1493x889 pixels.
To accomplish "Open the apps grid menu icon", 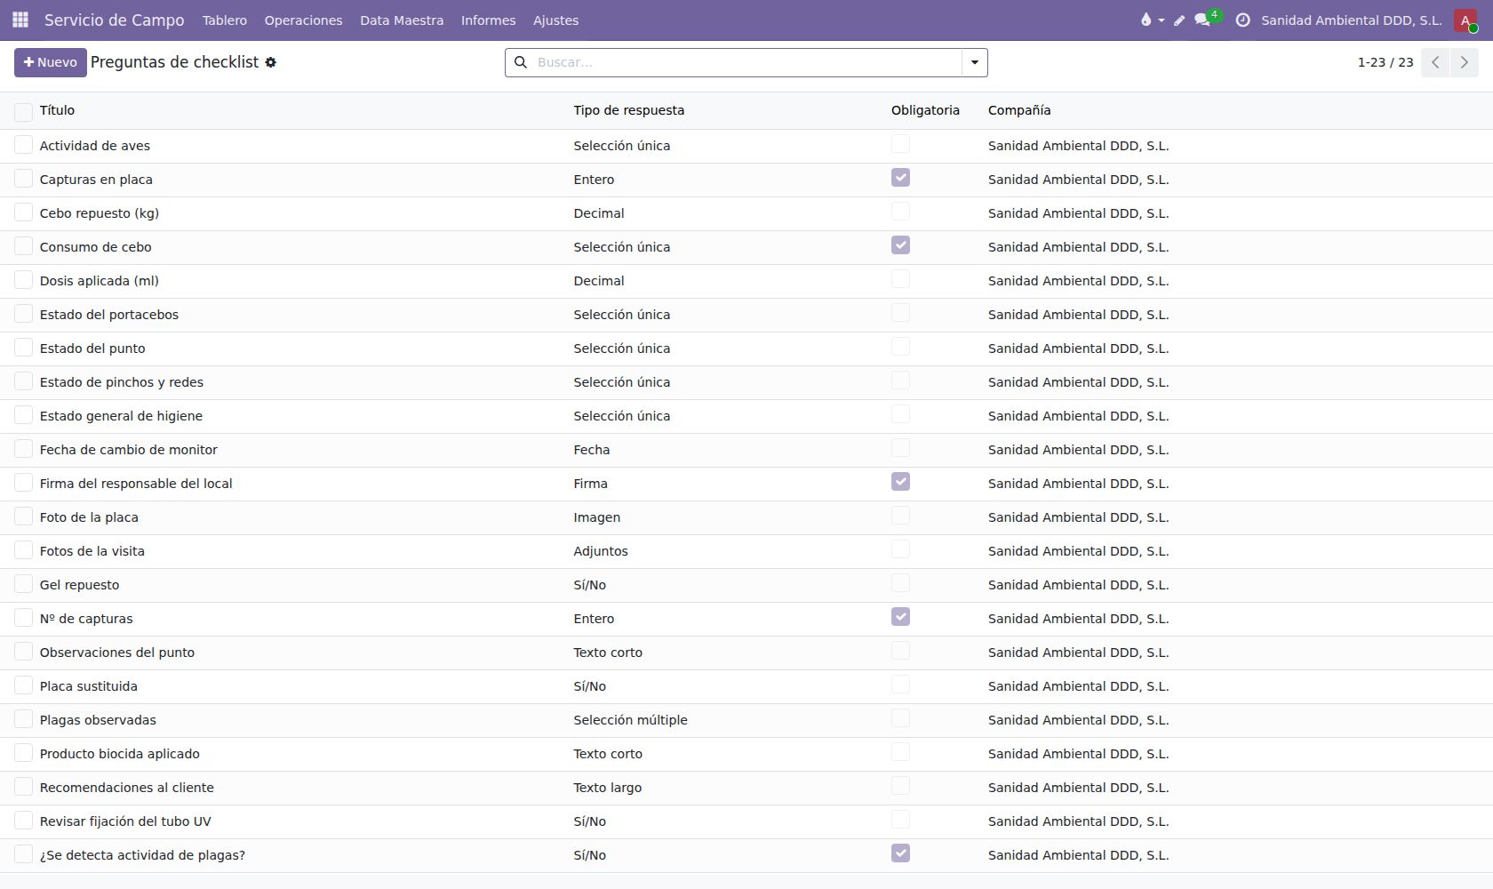I will click(20, 20).
